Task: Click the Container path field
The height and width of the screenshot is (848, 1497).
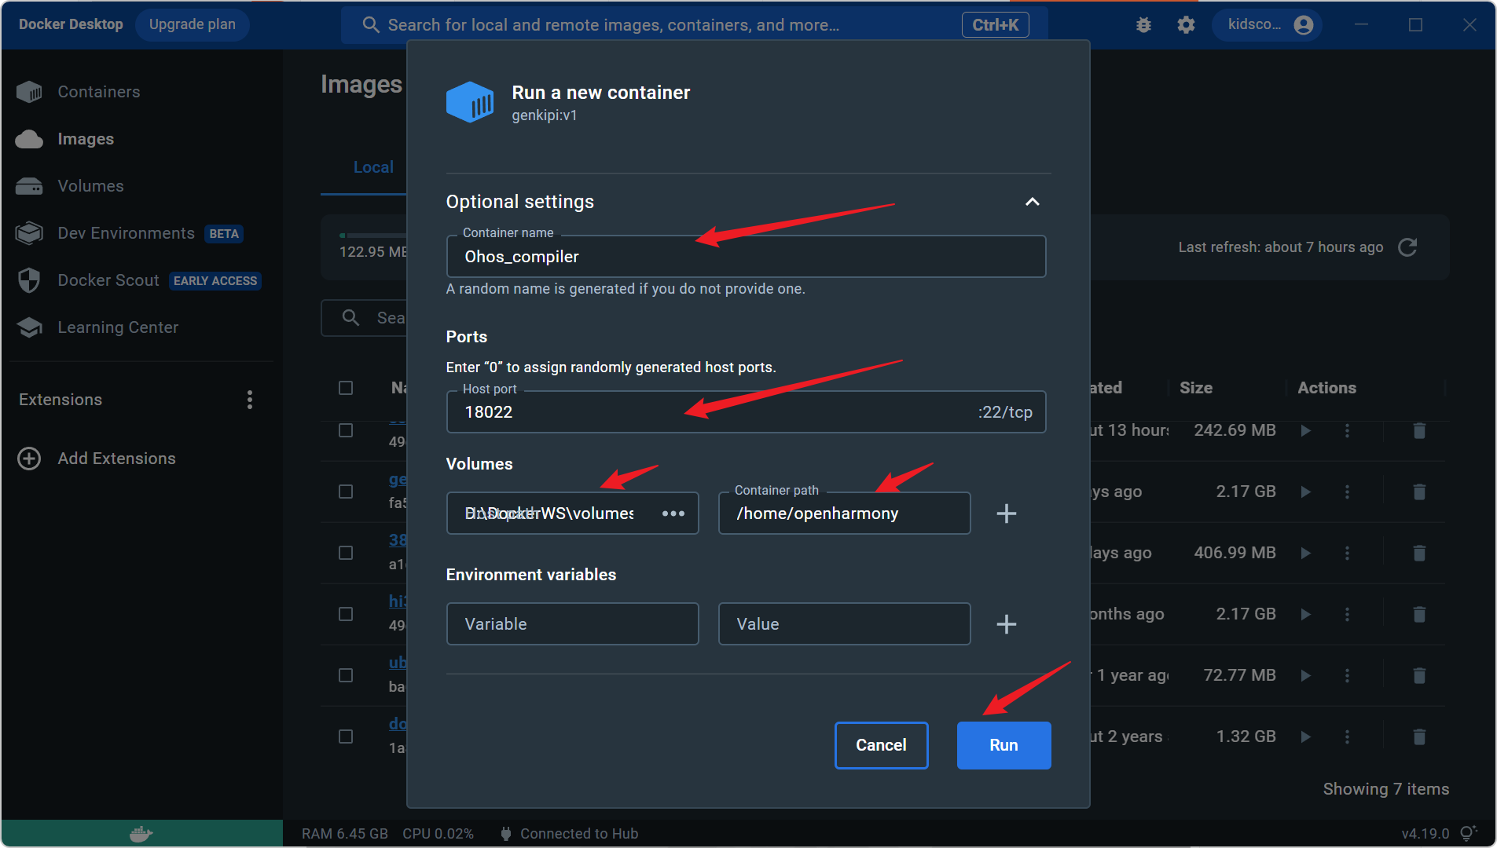Action: tap(845, 514)
